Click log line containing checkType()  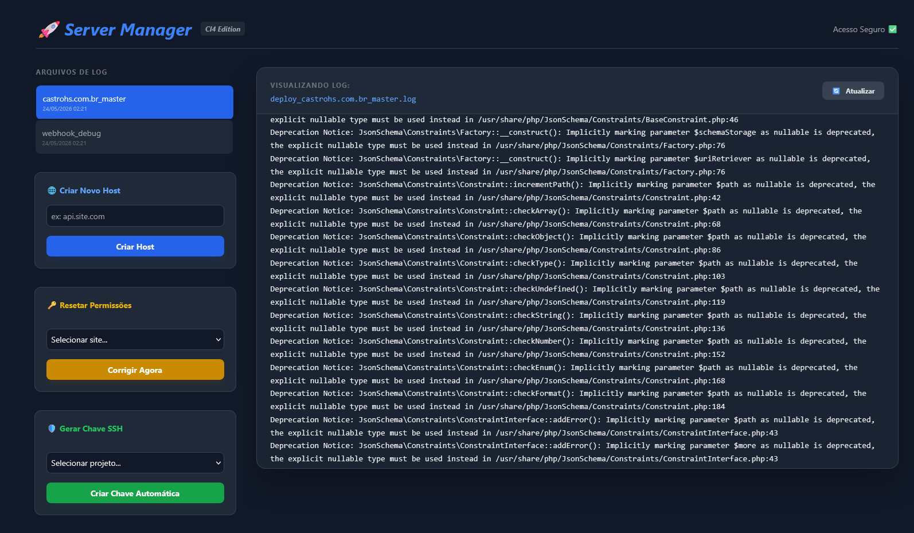tap(564, 263)
